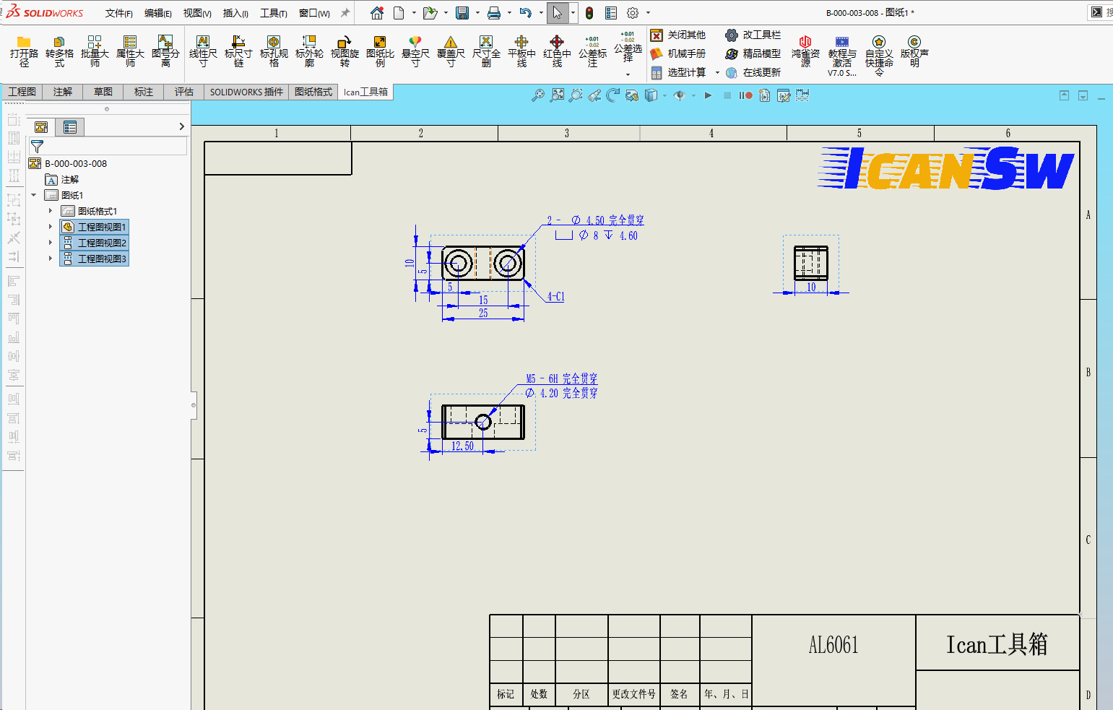Expand the 工程图视图1 tree node
Image resolution: width=1113 pixels, height=710 pixels.
click(51, 227)
